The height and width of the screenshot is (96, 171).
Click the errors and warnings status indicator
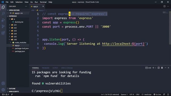tap(5, 94)
